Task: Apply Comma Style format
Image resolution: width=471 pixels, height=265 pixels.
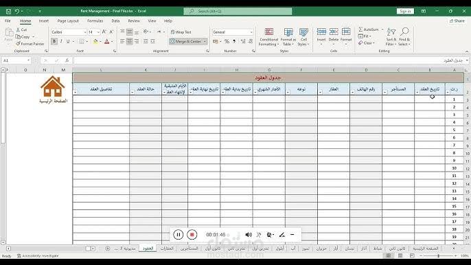Action: coord(234,41)
